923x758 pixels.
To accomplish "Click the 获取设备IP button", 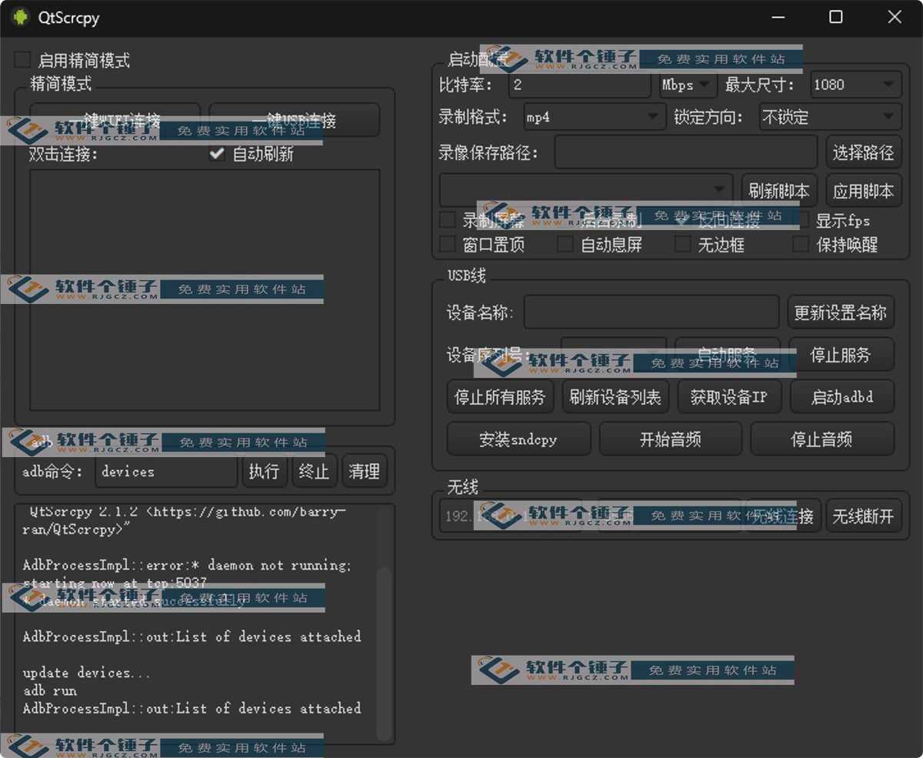I will [729, 397].
